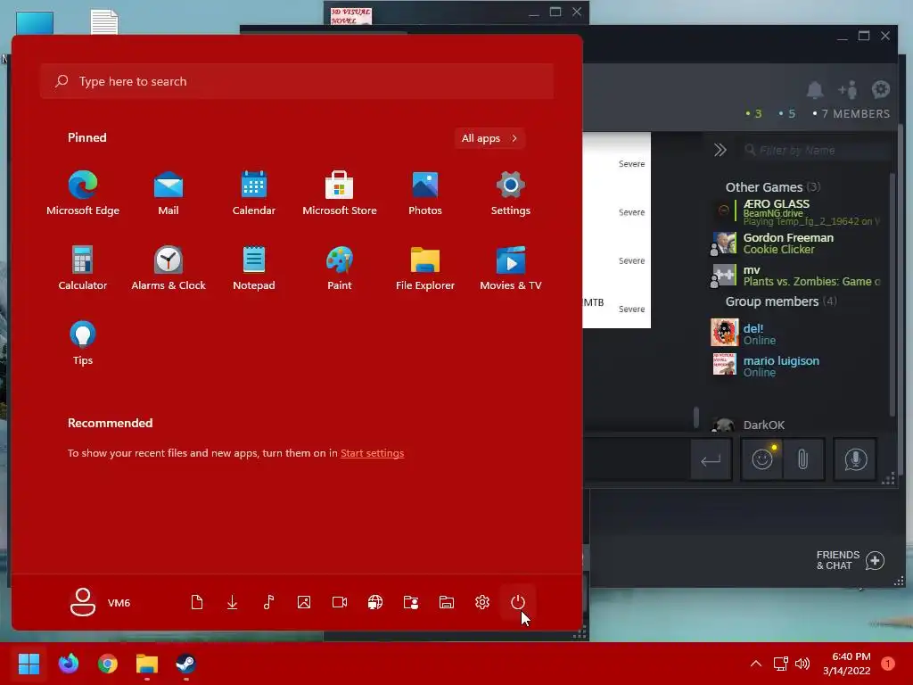Select member mv playing Plants vs. Zombies
913x685 pixels.
798,276
